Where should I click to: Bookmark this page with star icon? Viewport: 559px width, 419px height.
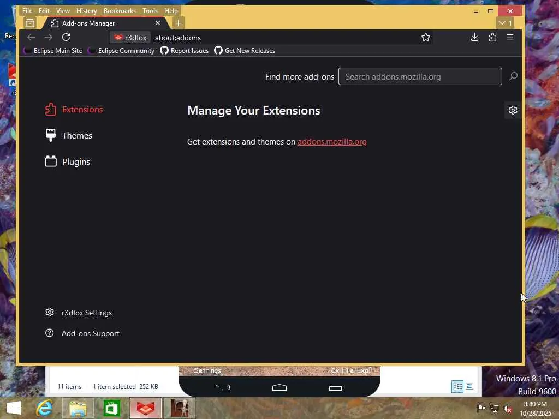pyautogui.click(x=426, y=38)
